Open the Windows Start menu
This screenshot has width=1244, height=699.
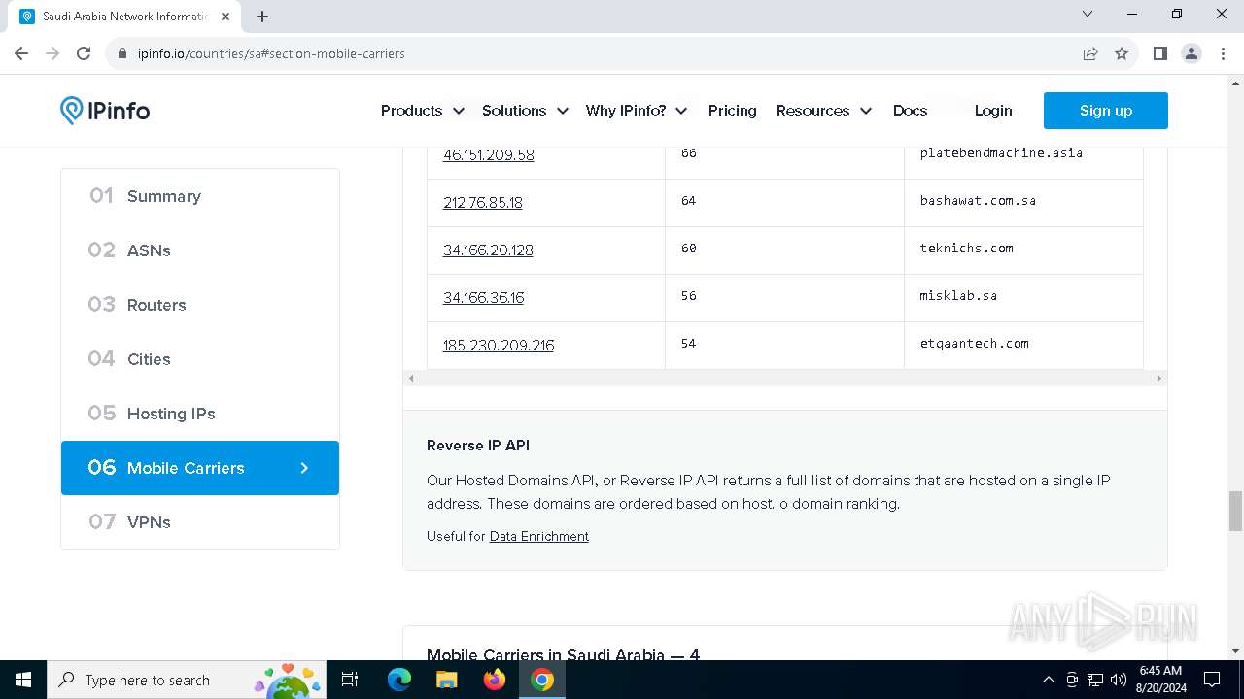tap(23, 680)
